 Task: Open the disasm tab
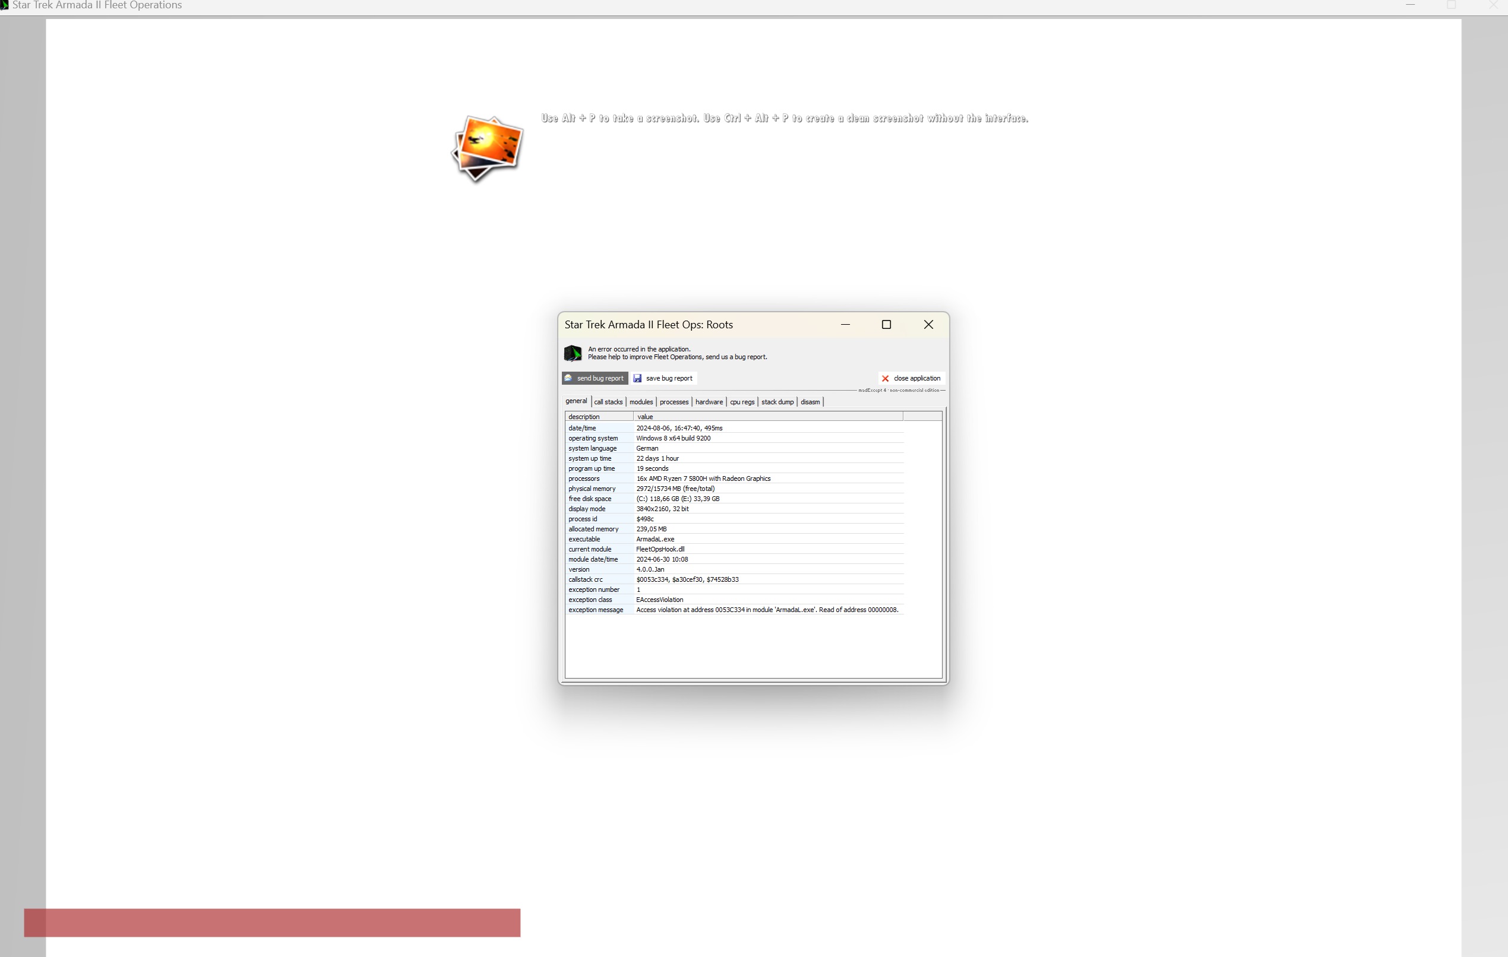[x=810, y=402]
